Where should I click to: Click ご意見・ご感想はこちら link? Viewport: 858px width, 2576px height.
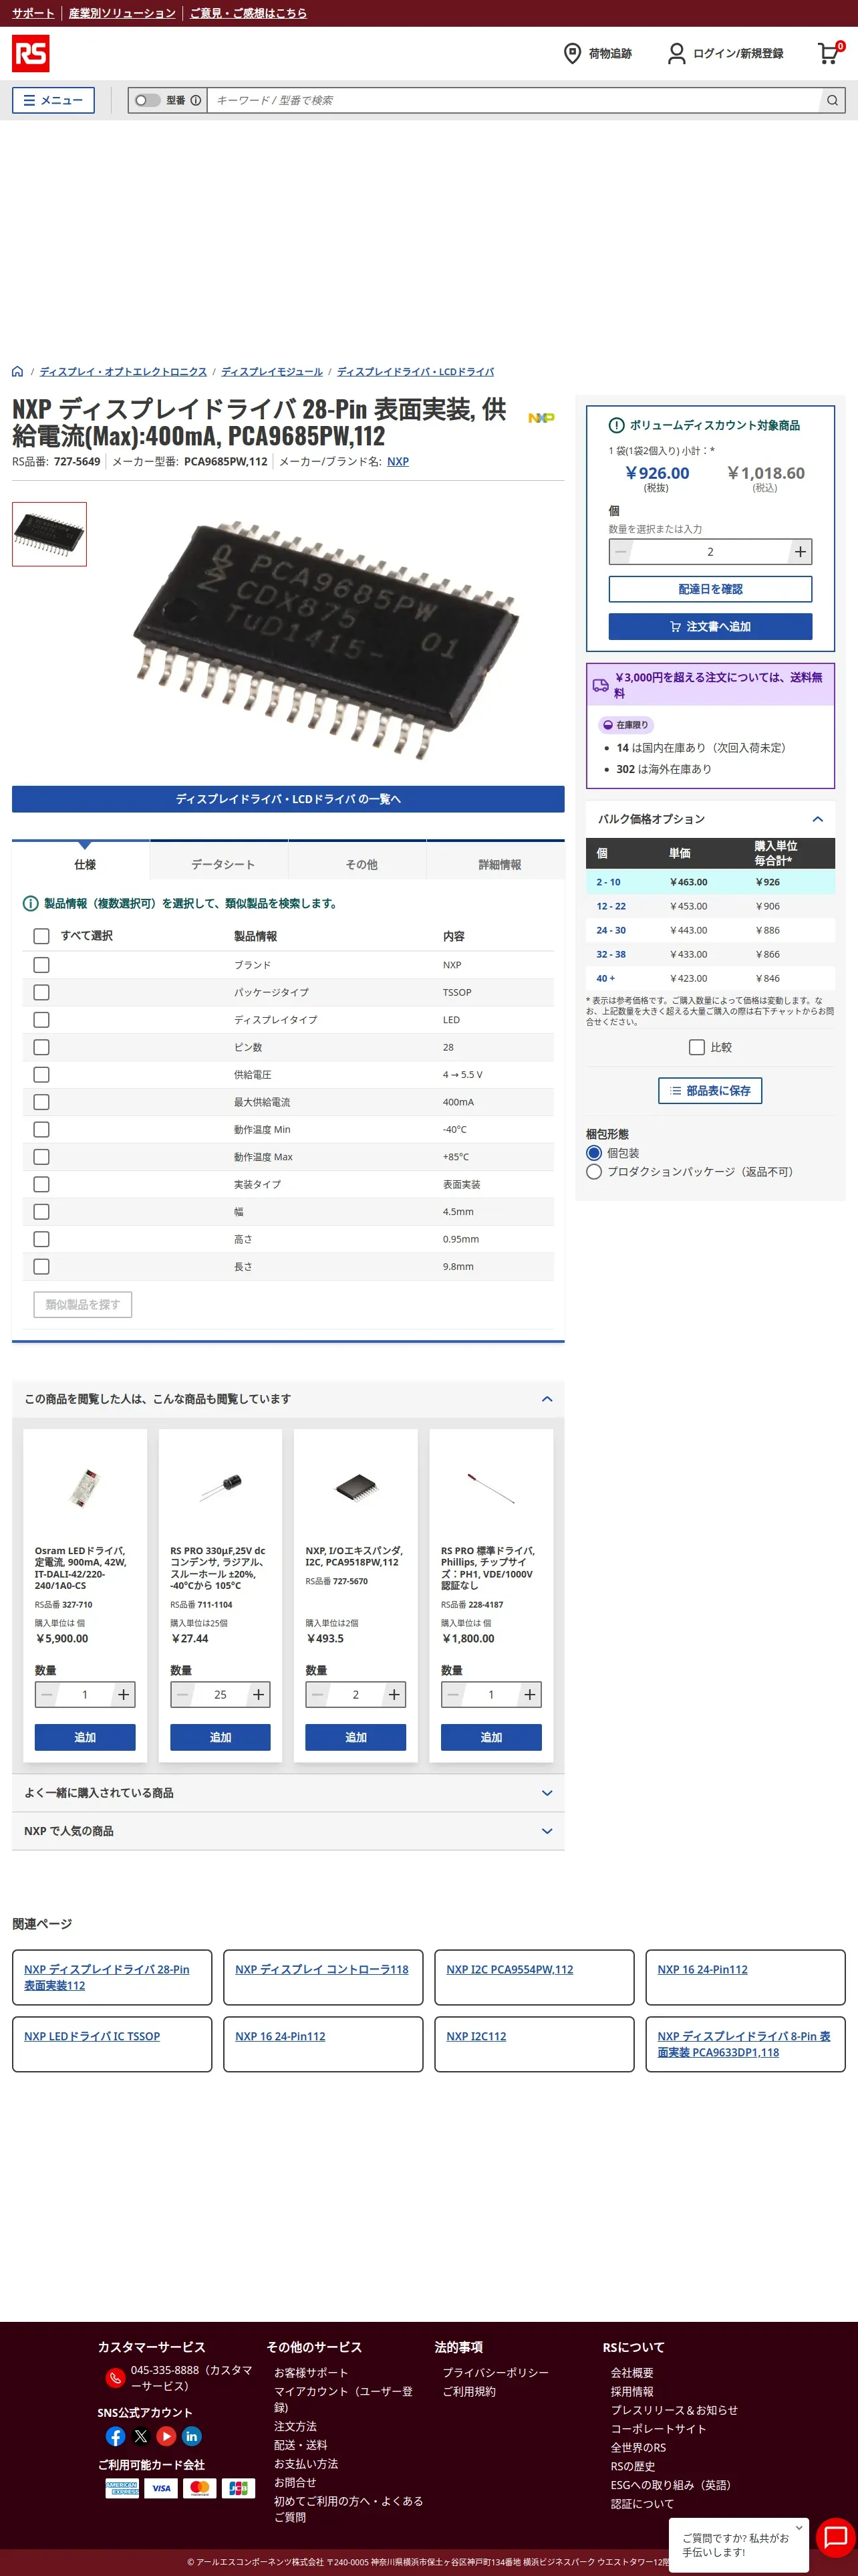(248, 13)
